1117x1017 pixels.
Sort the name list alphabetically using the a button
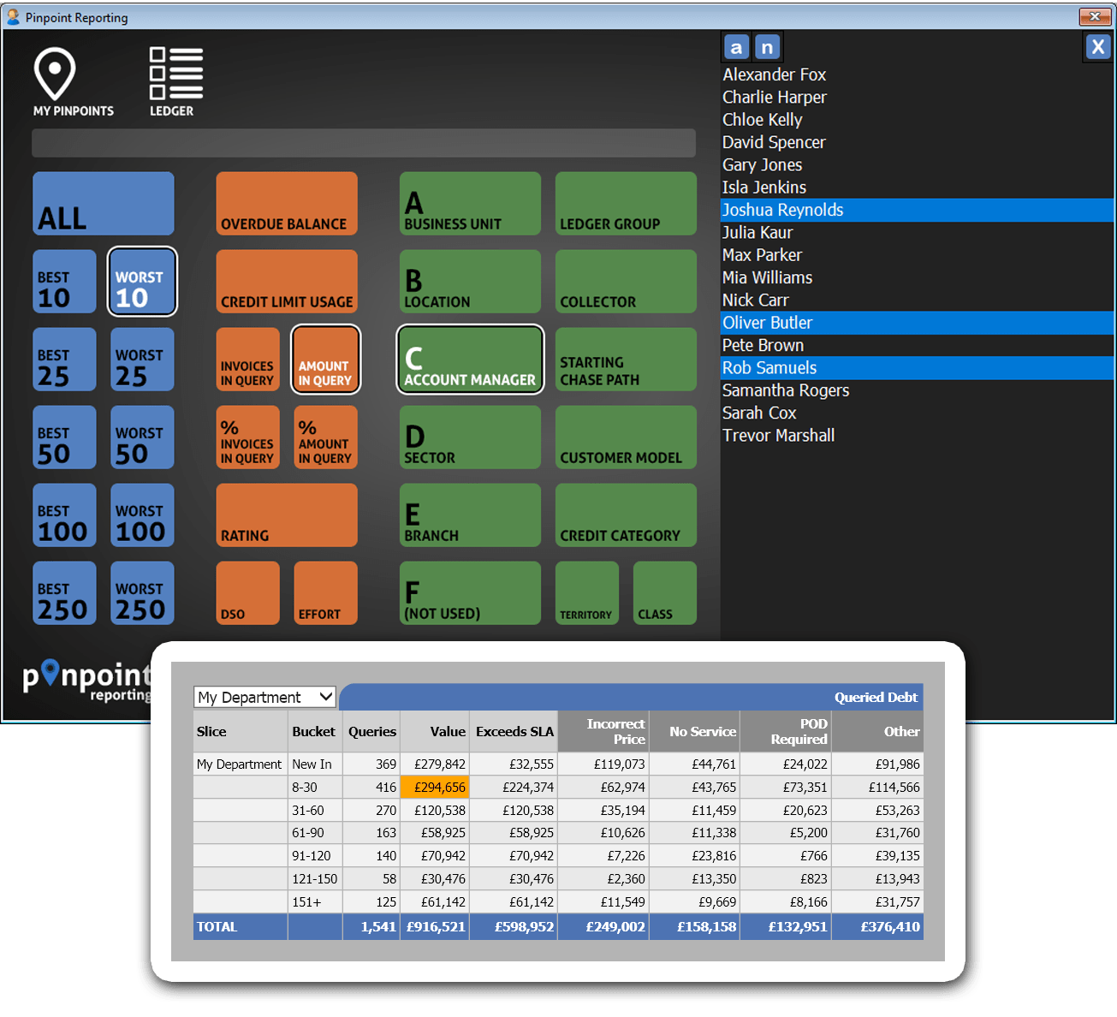pos(736,47)
